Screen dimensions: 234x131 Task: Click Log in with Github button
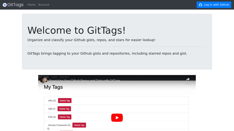tap(214, 5)
